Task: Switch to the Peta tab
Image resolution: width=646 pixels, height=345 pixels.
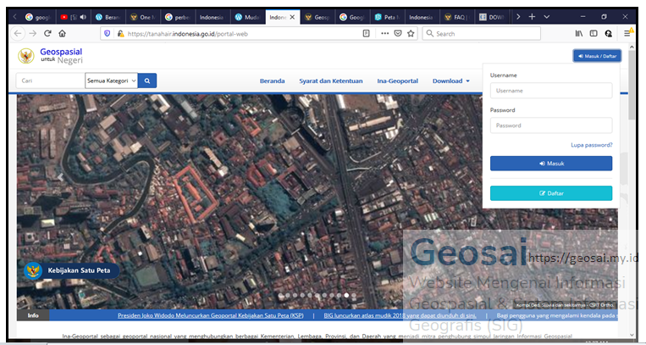Action: tap(387, 17)
